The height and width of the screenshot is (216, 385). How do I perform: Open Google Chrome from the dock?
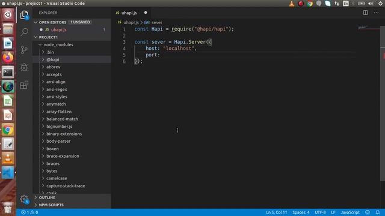(x=8, y=130)
